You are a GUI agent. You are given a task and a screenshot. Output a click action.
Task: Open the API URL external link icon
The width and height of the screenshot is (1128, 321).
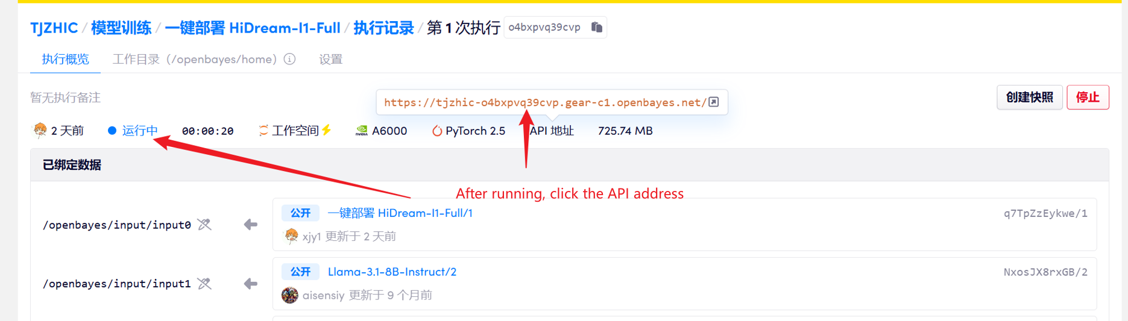[714, 102]
